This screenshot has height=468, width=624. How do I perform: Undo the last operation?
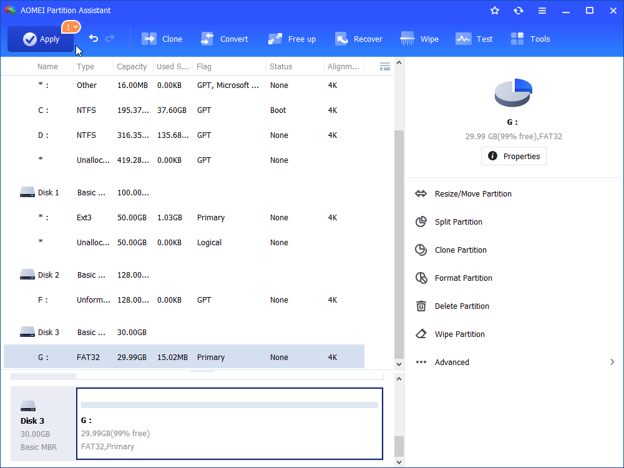pyautogui.click(x=94, y=39)
